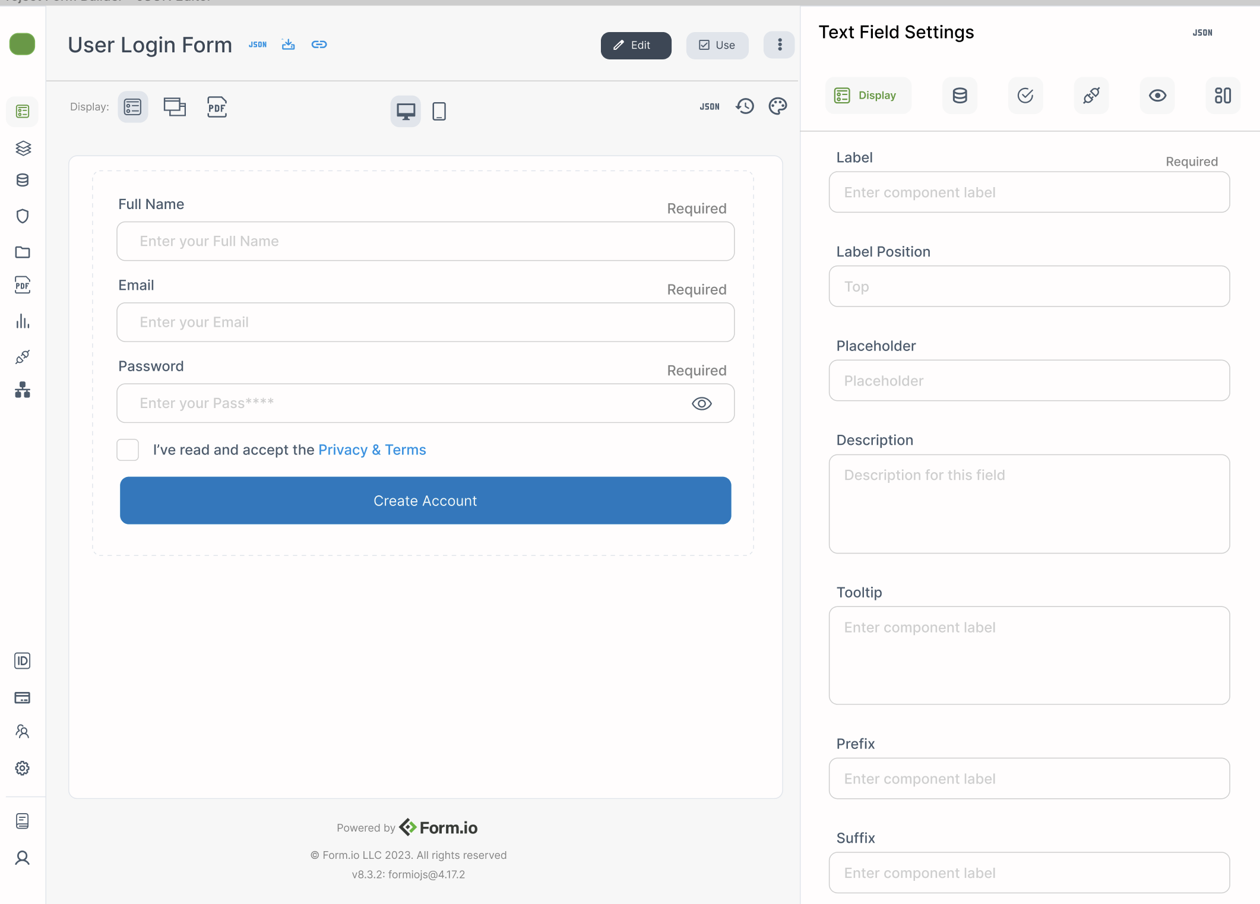Click the Placeholder settings input field
Image resolution: width=1260 pixels, height=904 pixels.
pos(1028,381)
